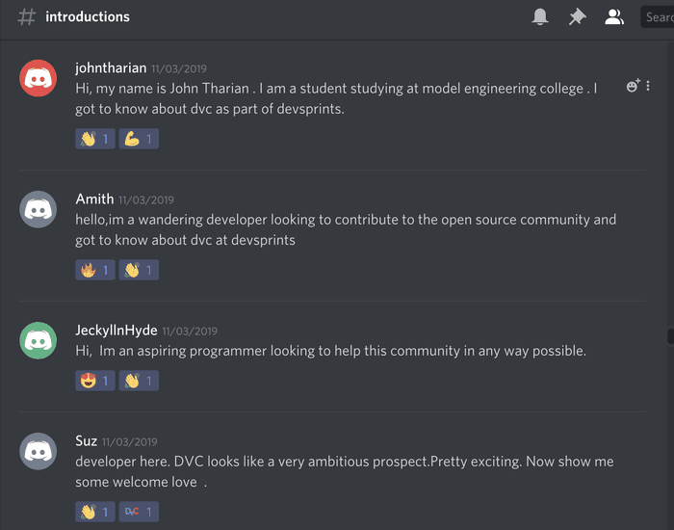Click JeckyllnHyde's green avatar

point(39,340)
